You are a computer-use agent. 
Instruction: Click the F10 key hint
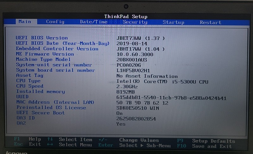[x=182, y=146]
